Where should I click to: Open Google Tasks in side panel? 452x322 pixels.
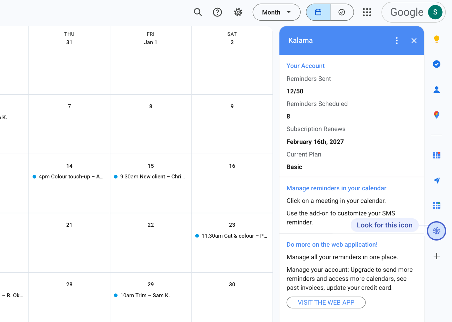437,64
